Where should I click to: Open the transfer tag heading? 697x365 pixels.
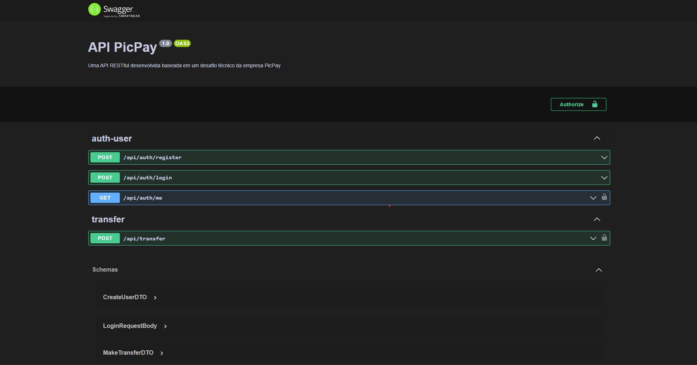108,219
